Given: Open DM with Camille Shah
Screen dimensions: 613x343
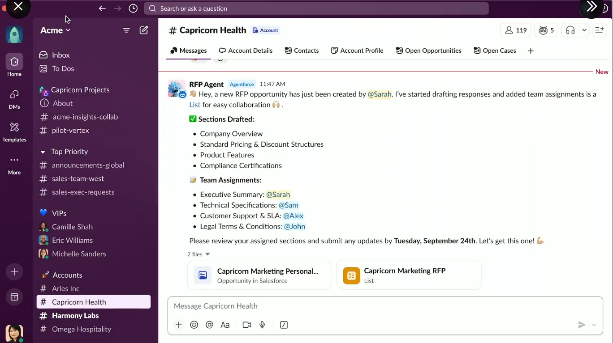Looking at the screenshot, I should [72, 227].
